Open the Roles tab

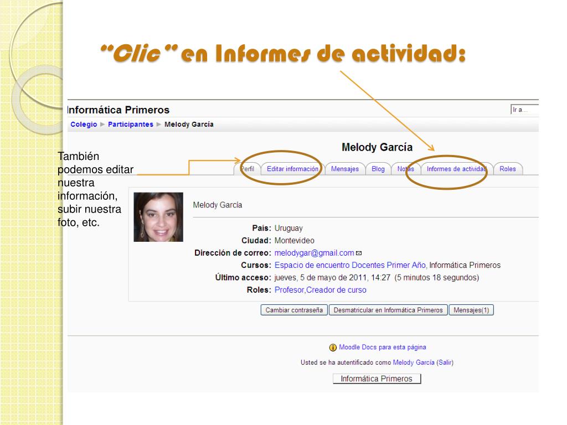pos(508,169)
